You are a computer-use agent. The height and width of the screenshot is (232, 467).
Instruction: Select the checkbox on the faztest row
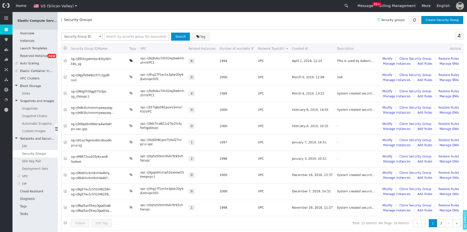[x=65, y=158]
